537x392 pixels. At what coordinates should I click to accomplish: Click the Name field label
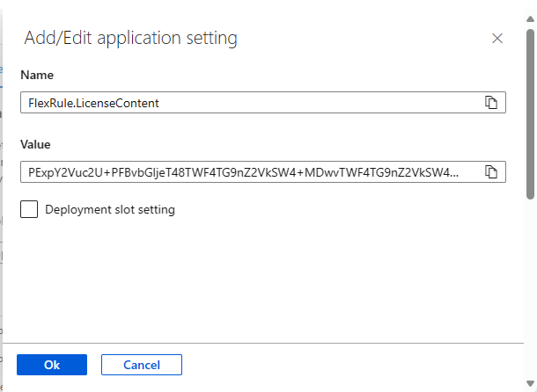[x=37, y=75]
